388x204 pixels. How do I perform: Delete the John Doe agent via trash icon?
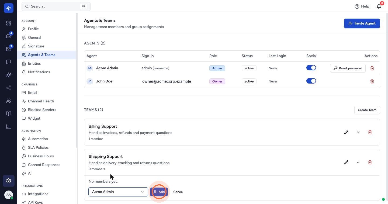coord(372,81)
